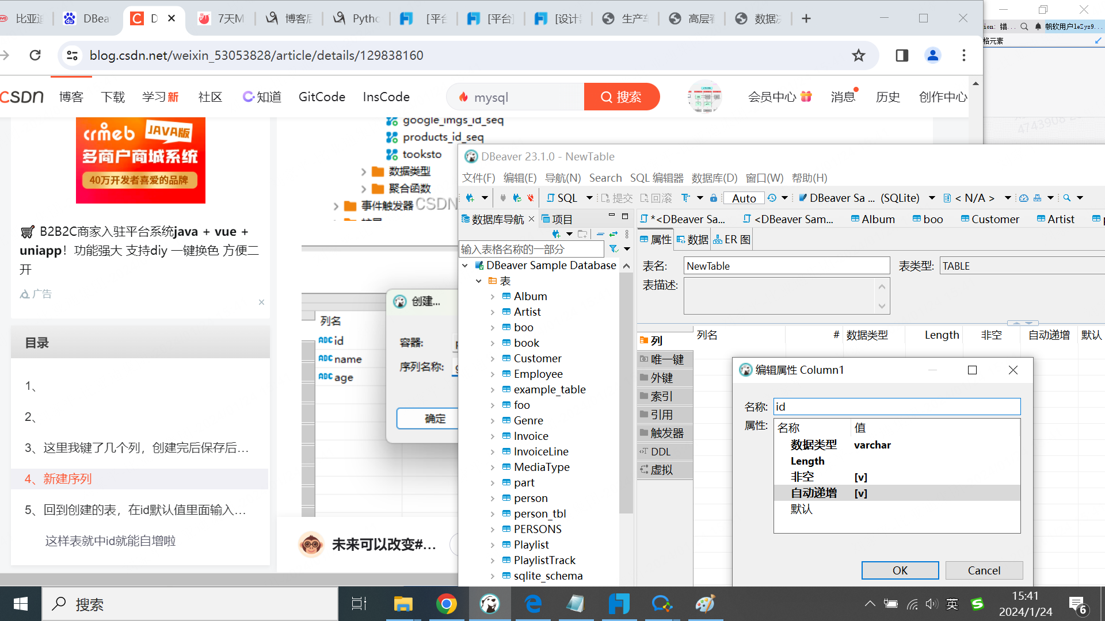The image size is (1105, 621).
Task: Collapse the DBeaver Sample Database node
Action: [465, 266]
